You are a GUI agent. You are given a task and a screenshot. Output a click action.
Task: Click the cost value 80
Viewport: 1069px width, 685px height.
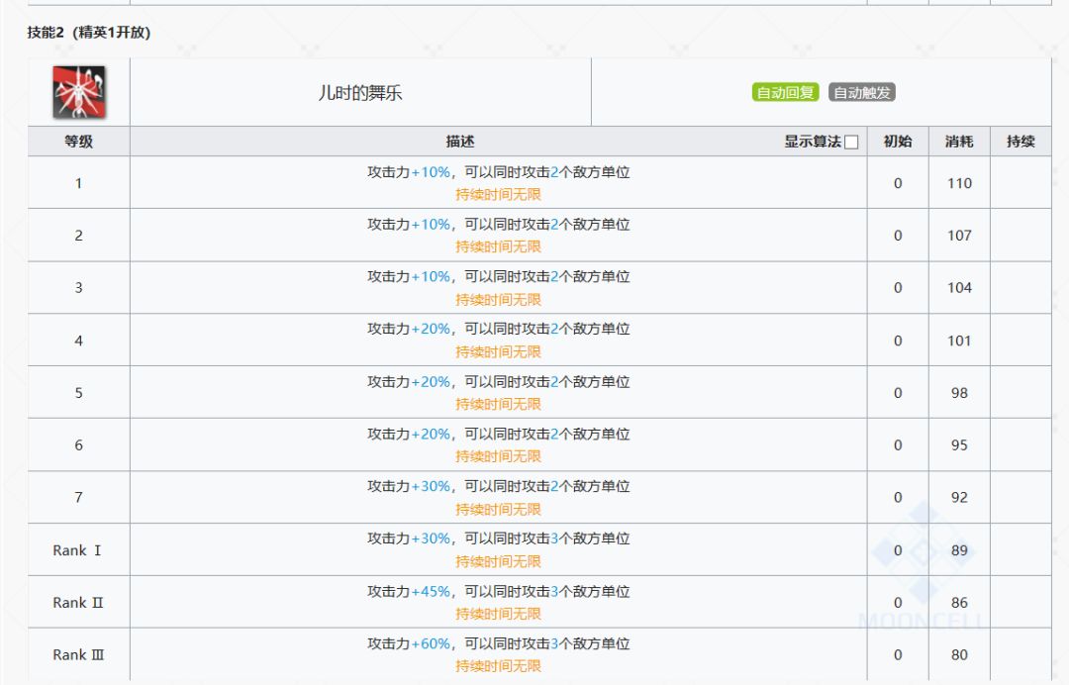959,655
